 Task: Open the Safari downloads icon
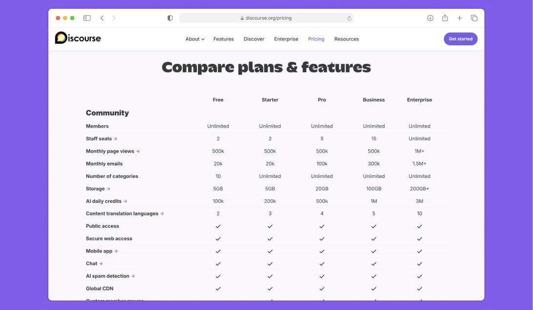[x=430, y=18]
